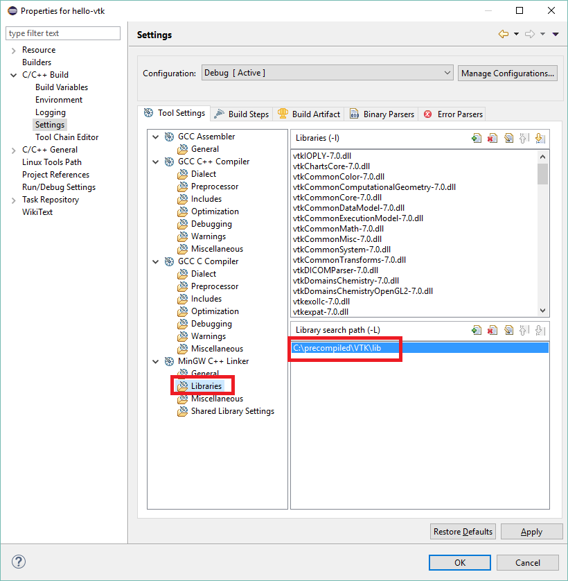Edit the C:\precompiled\VTK\lib search path
The height and width of the screenshot is (581, 568).
point(510,329)
